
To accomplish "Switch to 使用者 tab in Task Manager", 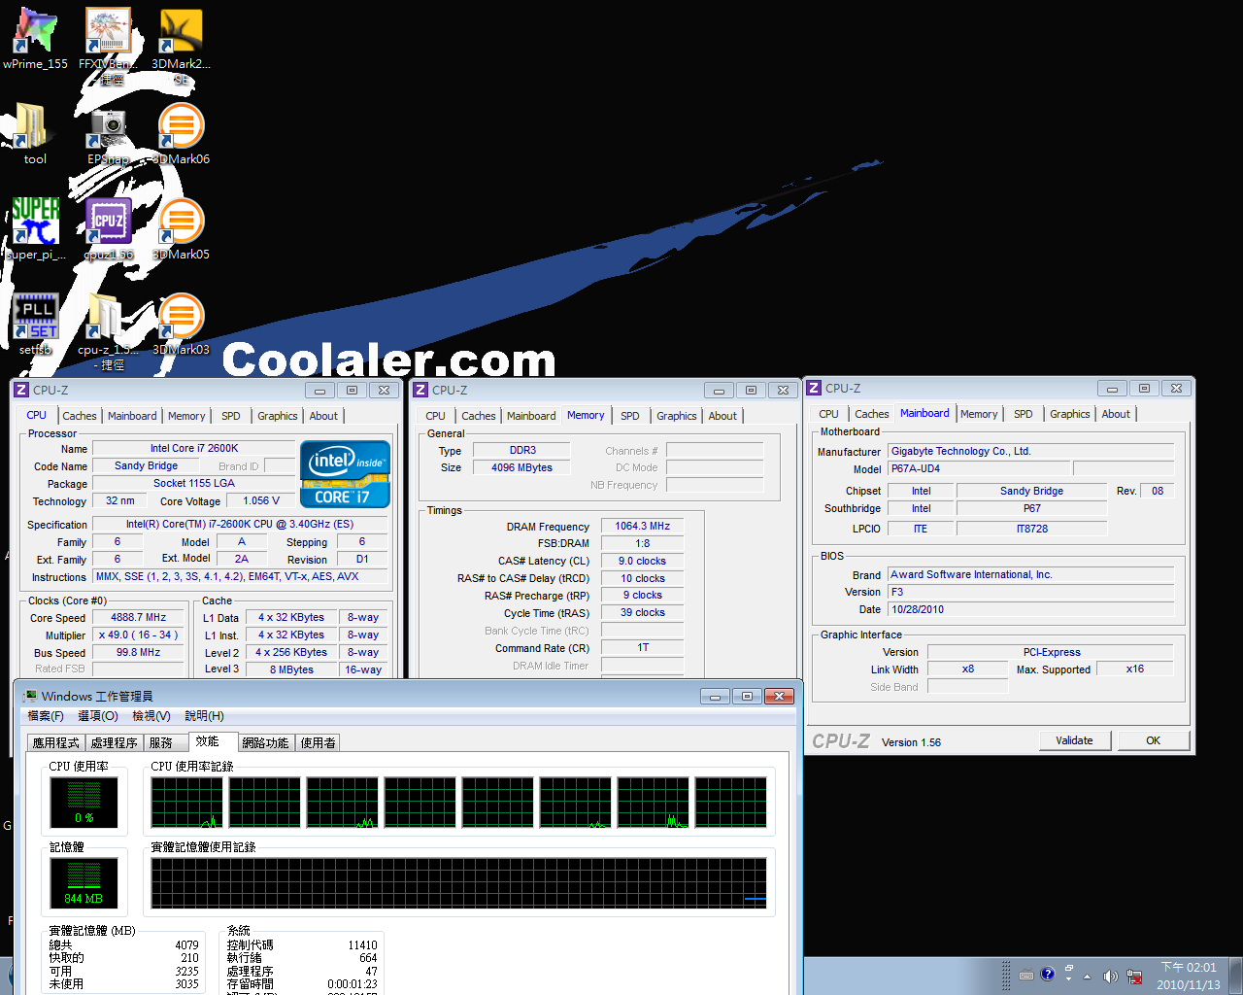I will 319,742.
